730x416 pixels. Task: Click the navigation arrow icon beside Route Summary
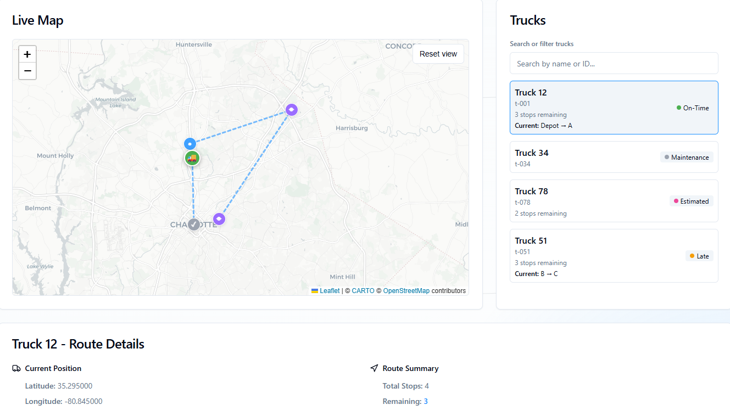pyautogui.click(x=375, y=368)
